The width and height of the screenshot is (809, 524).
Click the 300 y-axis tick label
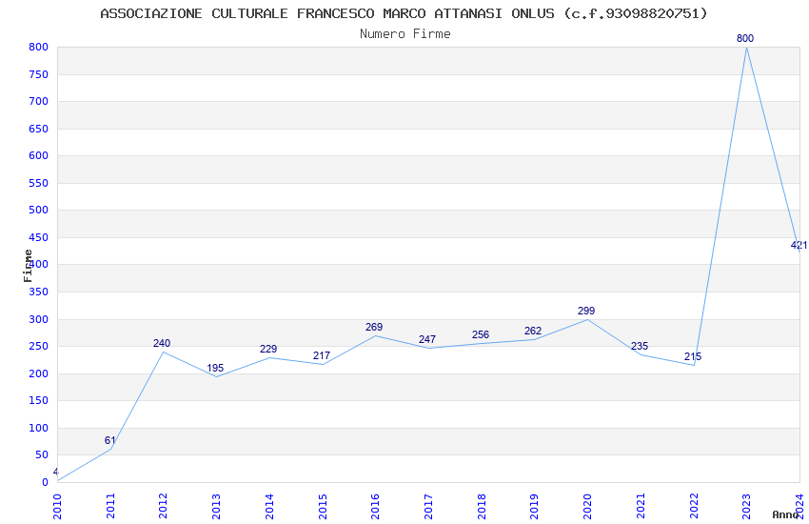point(39,319)
